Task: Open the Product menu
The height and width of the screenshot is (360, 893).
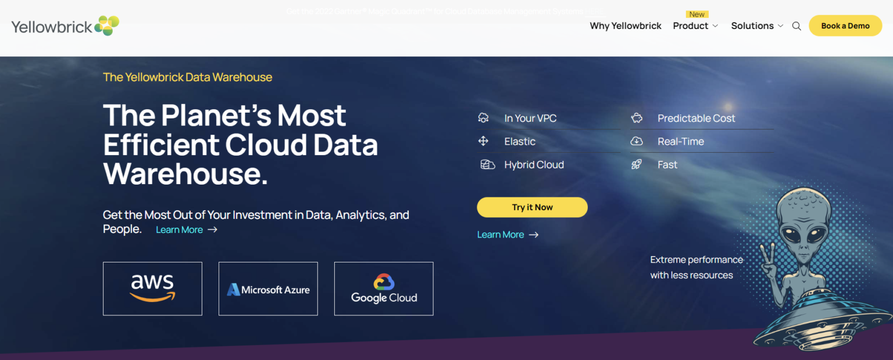Action: pyautogui.click(x=691, y=26)
